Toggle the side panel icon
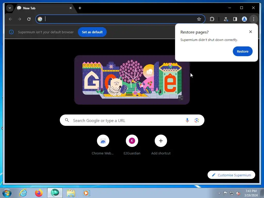This screenshot has width=264, height=198. [235, 19]
